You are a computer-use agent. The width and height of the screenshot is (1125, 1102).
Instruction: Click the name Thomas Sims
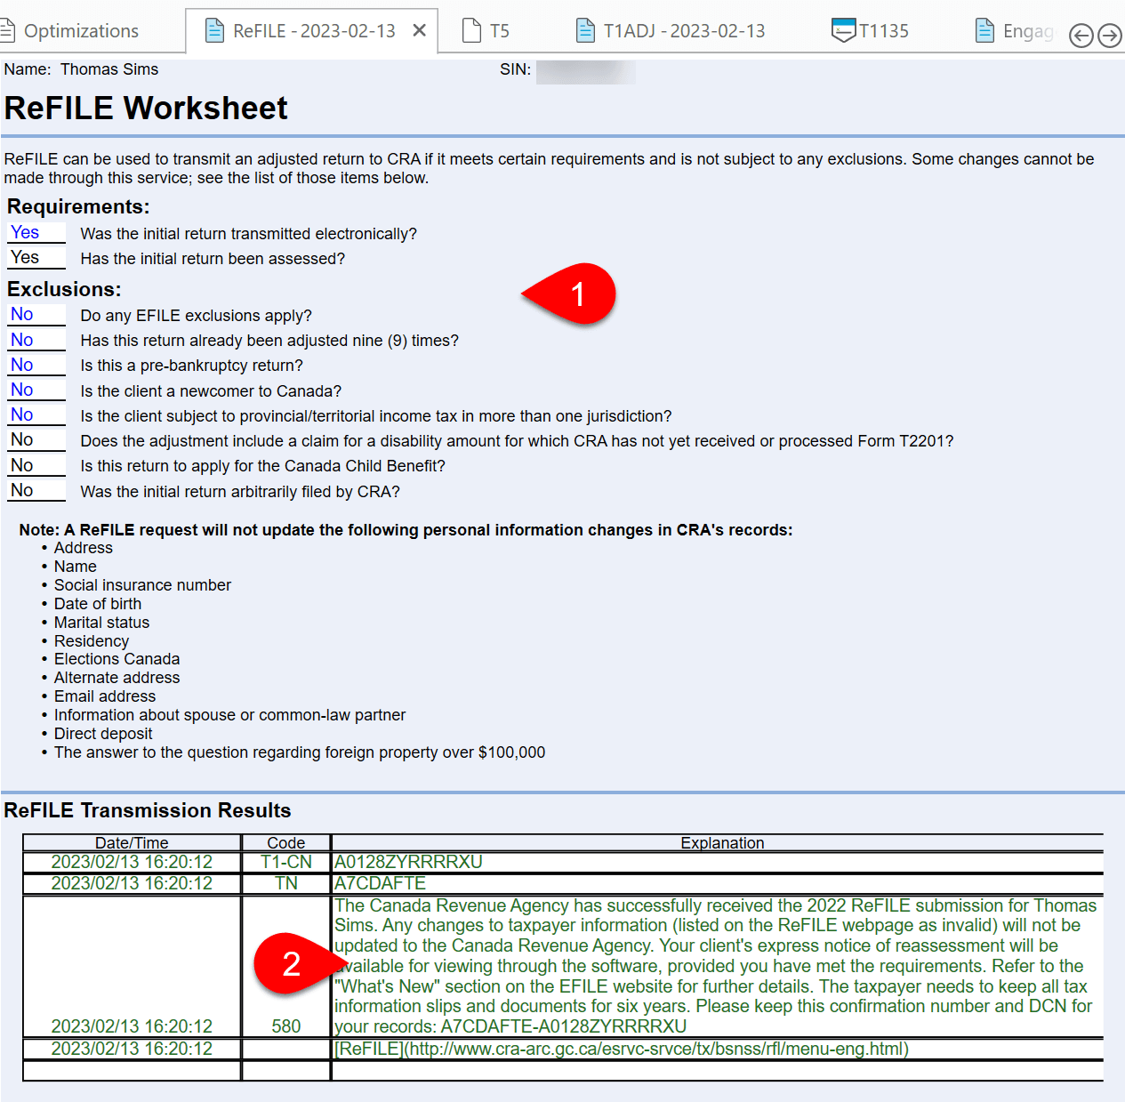coord(109,69)
